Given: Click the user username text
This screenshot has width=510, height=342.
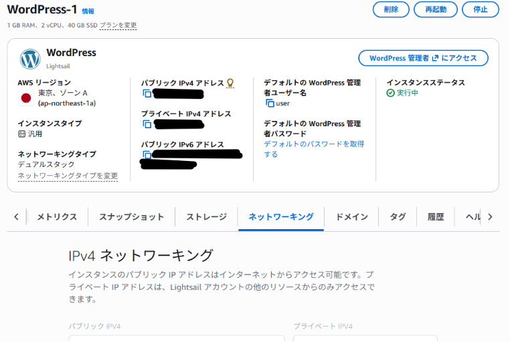Looking at the screenshot, I should pos(282,104).
